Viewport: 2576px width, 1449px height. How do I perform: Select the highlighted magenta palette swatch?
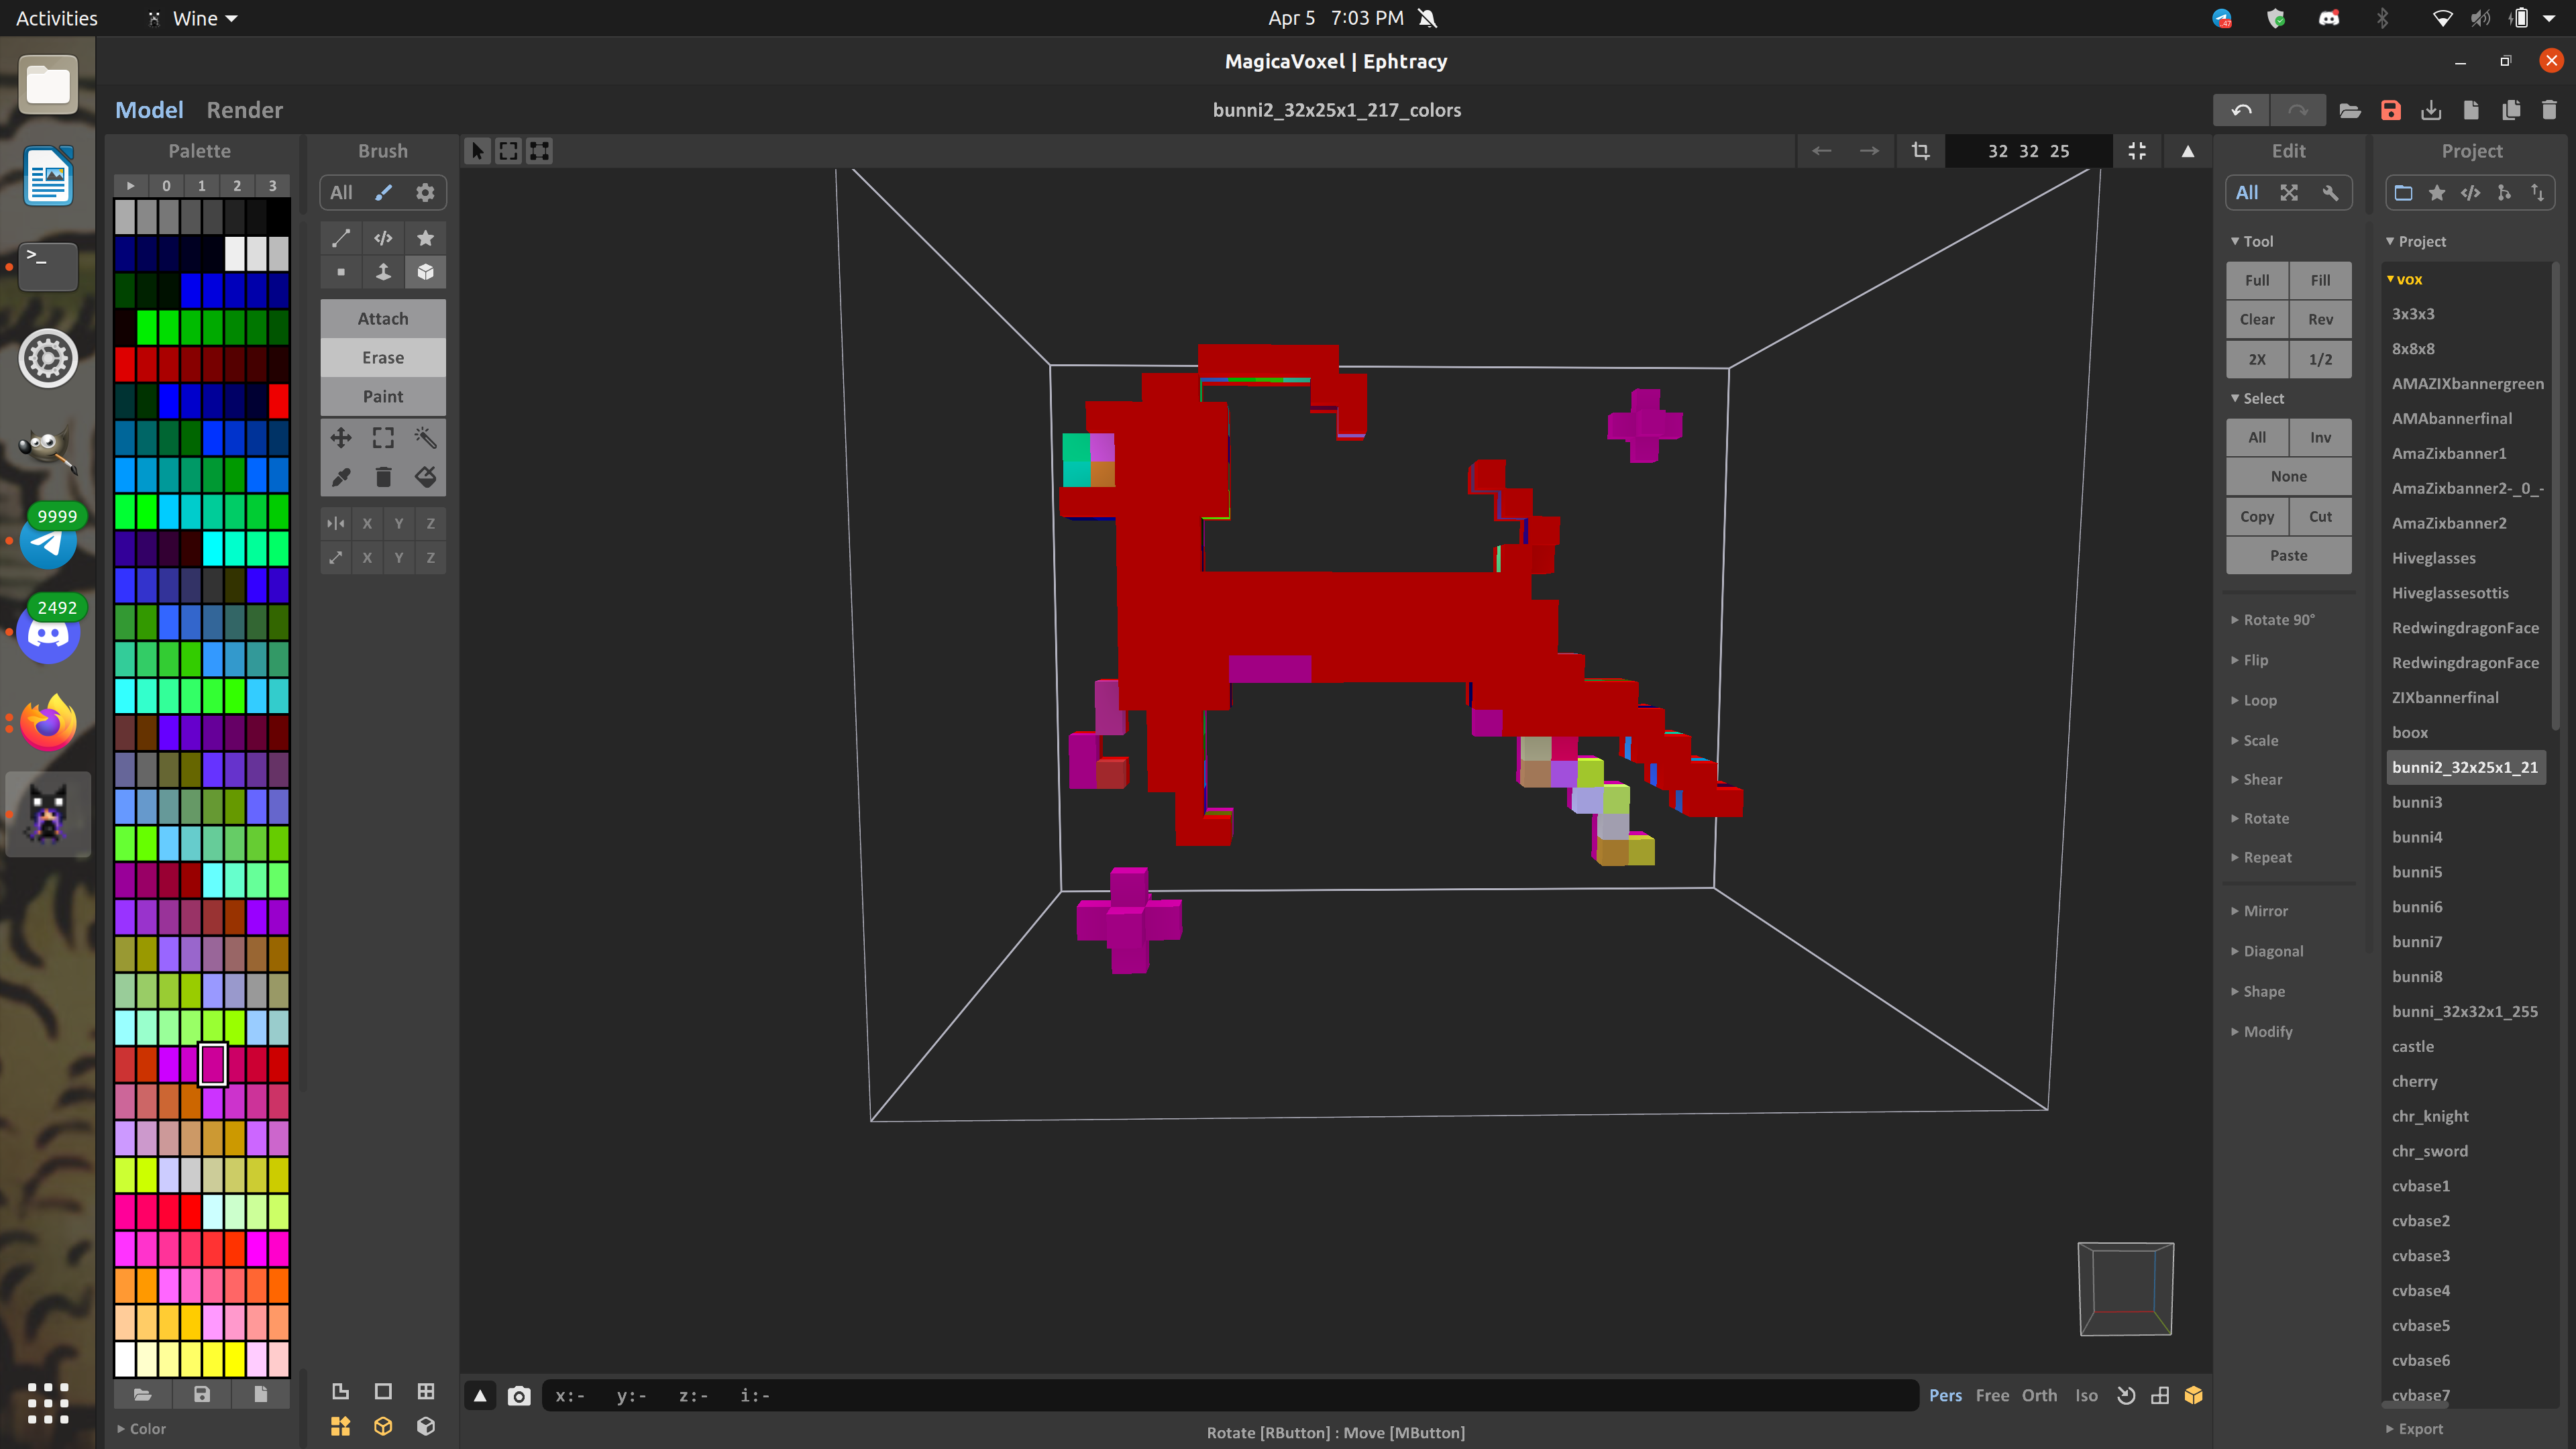click(x=212, y=1064)
